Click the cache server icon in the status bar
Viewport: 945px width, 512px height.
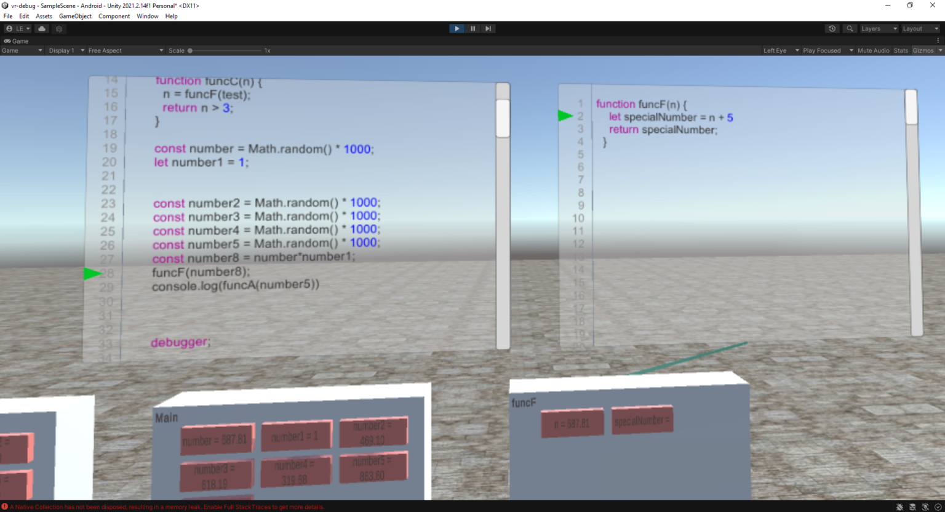pos(911,506)
